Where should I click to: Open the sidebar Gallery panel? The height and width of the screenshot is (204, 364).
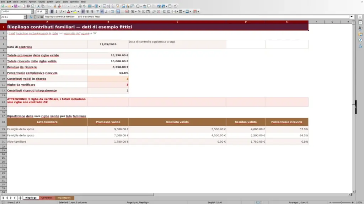tap(360, 34)
